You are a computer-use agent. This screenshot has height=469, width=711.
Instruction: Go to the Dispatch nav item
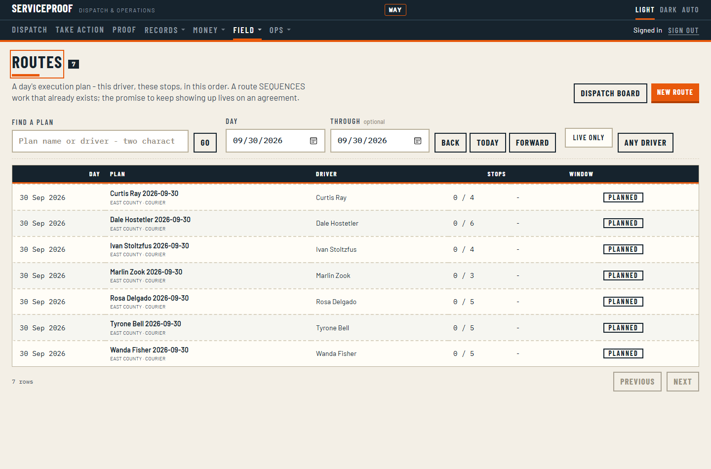(x=30, y=30)
